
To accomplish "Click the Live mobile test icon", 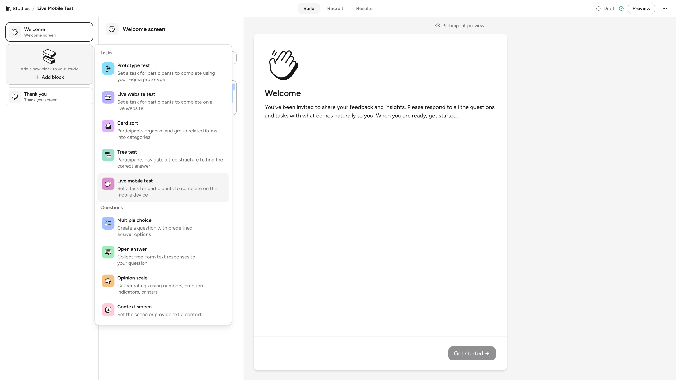I will pos(108,184).
